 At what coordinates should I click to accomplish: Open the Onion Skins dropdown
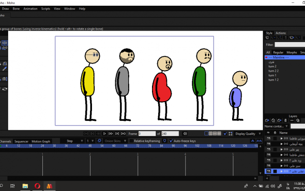[x=115, y=141]
